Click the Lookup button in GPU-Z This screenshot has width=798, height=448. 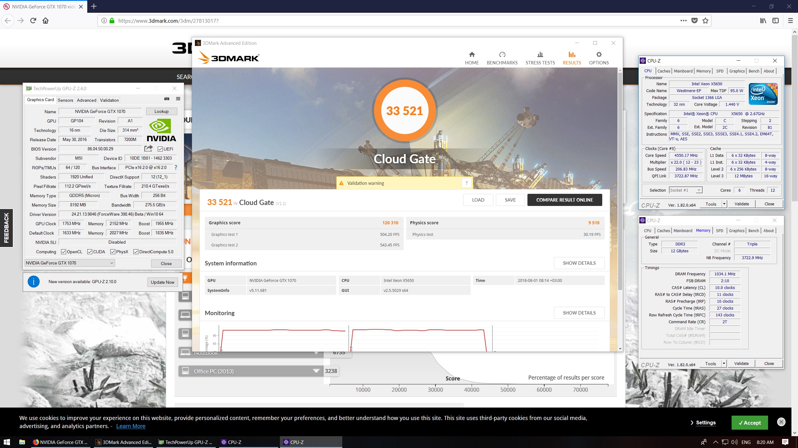click(x=161, y=111)
